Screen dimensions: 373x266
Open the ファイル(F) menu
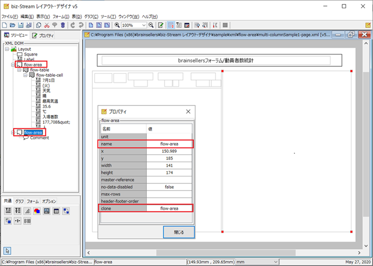[10, 17]
